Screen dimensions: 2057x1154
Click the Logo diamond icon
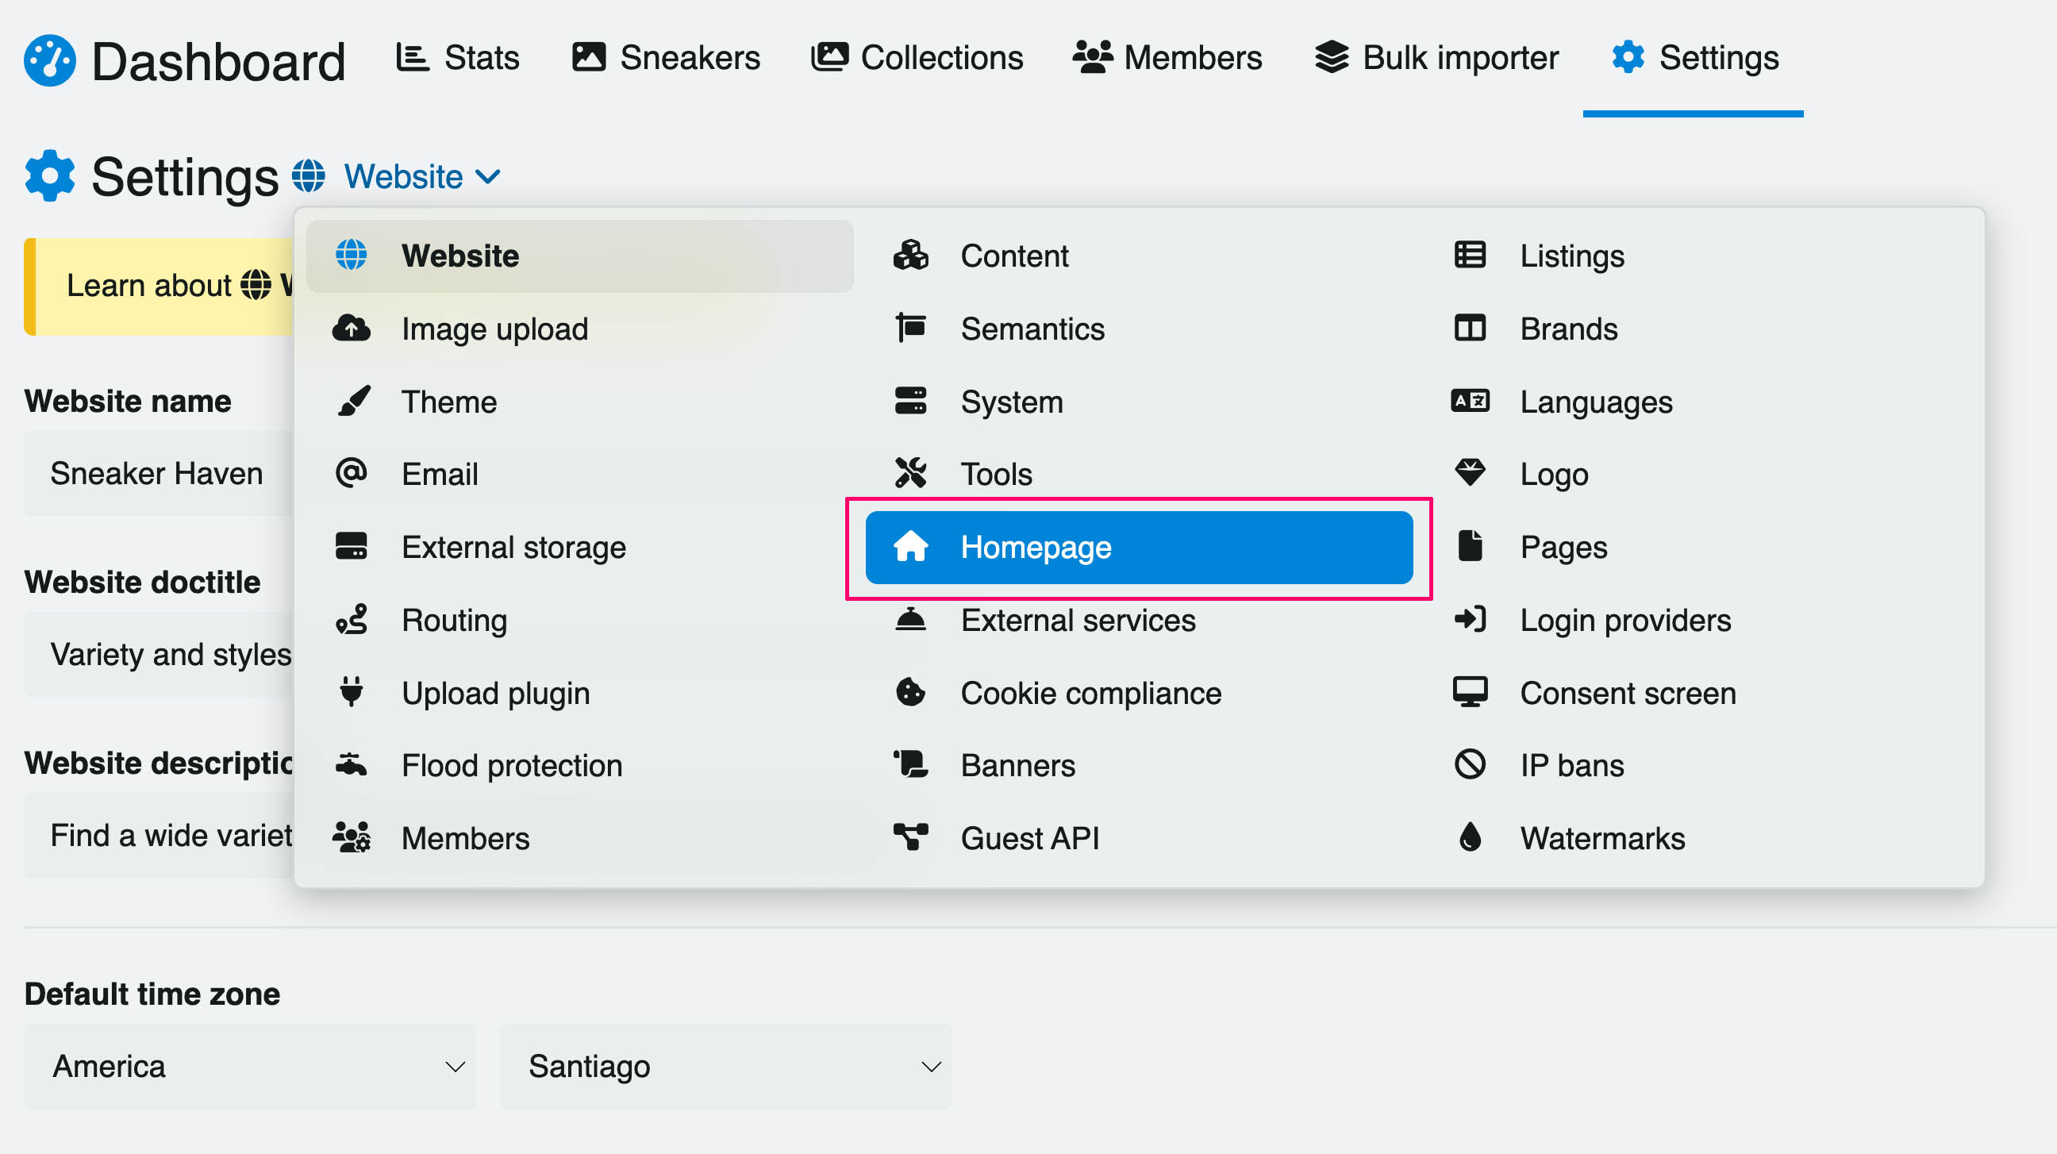pyautogui.click(x=1469, y=474)
